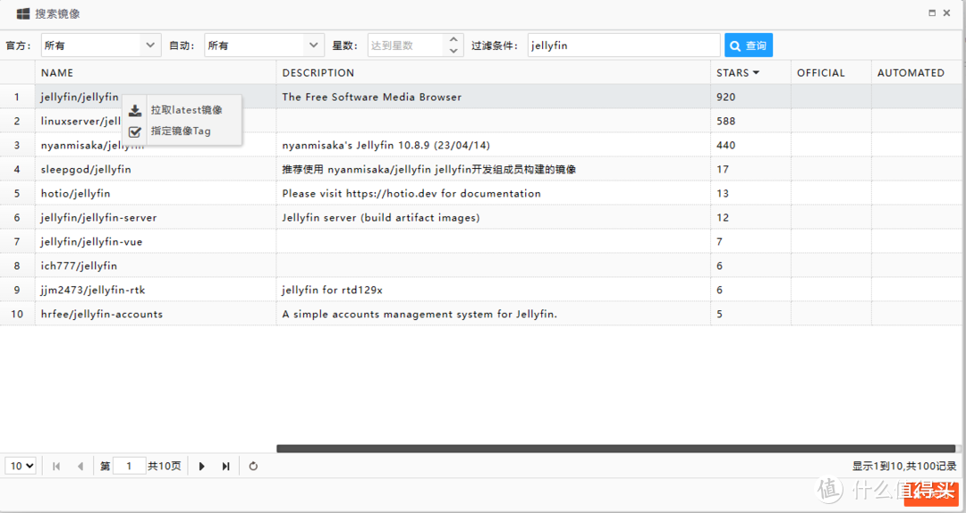Go to the previous page arrow

(x=80, y=467)
